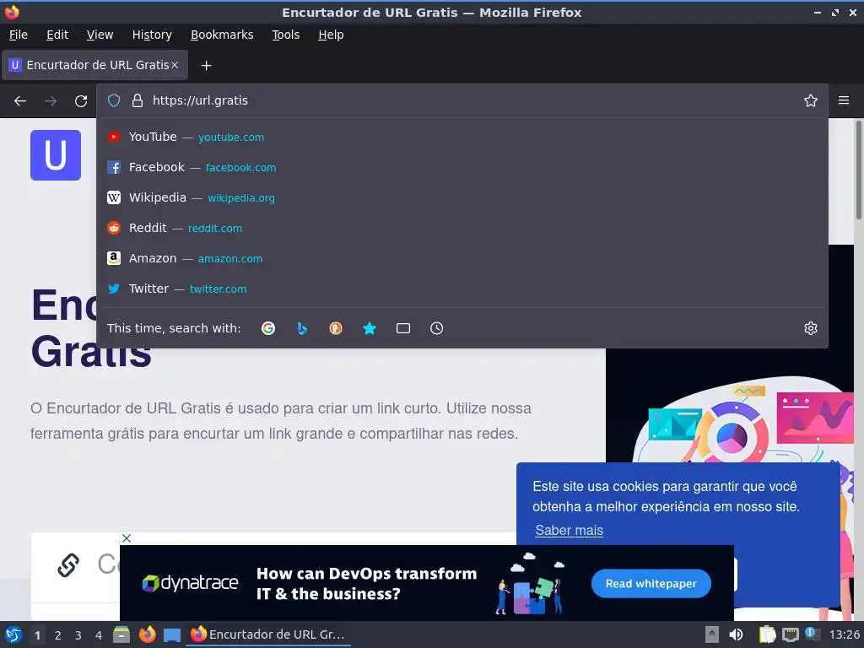The height and width of the screenshot is (648, 864).
Task: Open the Bookmarks menu
Action: tap(222, 35)
